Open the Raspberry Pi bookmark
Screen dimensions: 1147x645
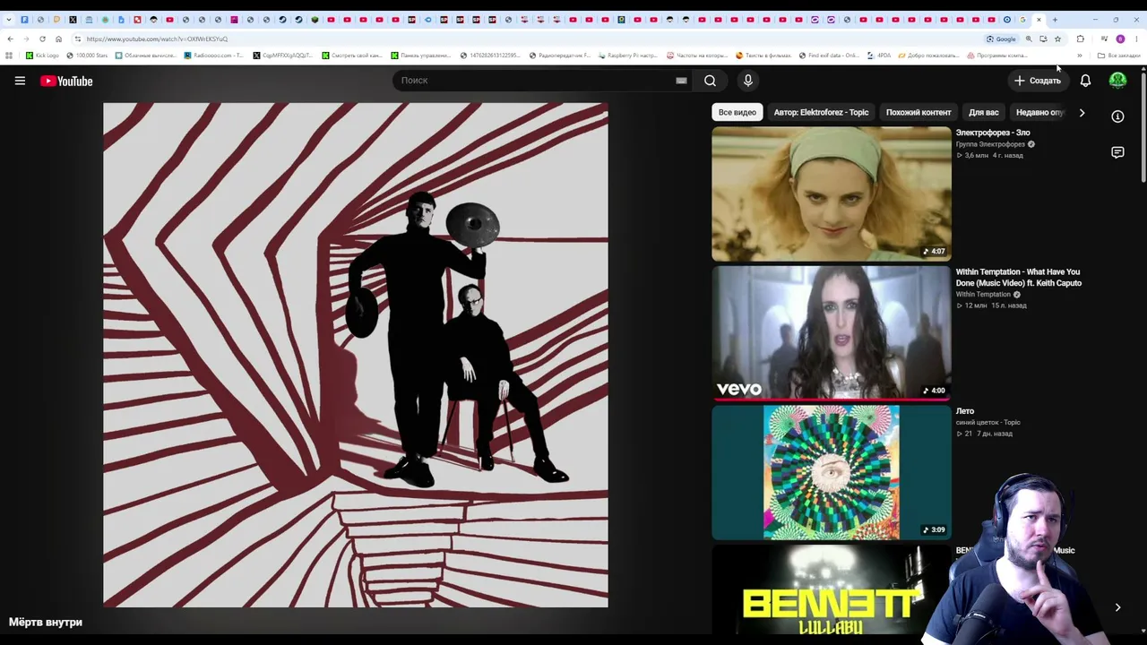coord(626,56)
